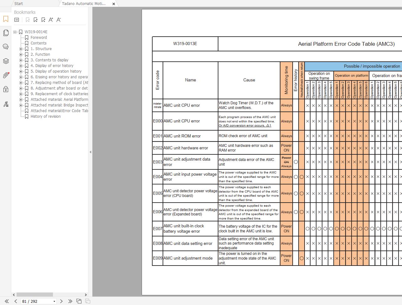Switch to the Start tab
This screenshot has width=402, height=305.
(18, 4)
